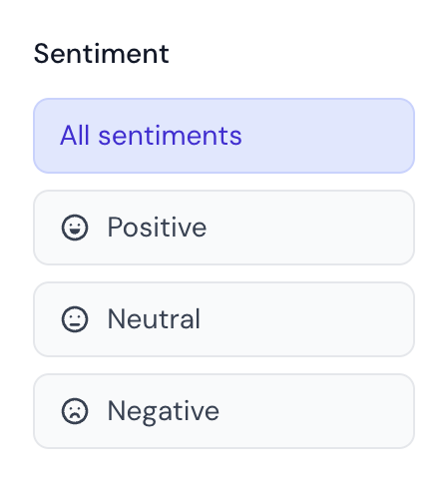Image resolution: width=445 pixels, height=491 pixels.
Task: Choose the Negative sentiment option
Action: tap(223, 411)
